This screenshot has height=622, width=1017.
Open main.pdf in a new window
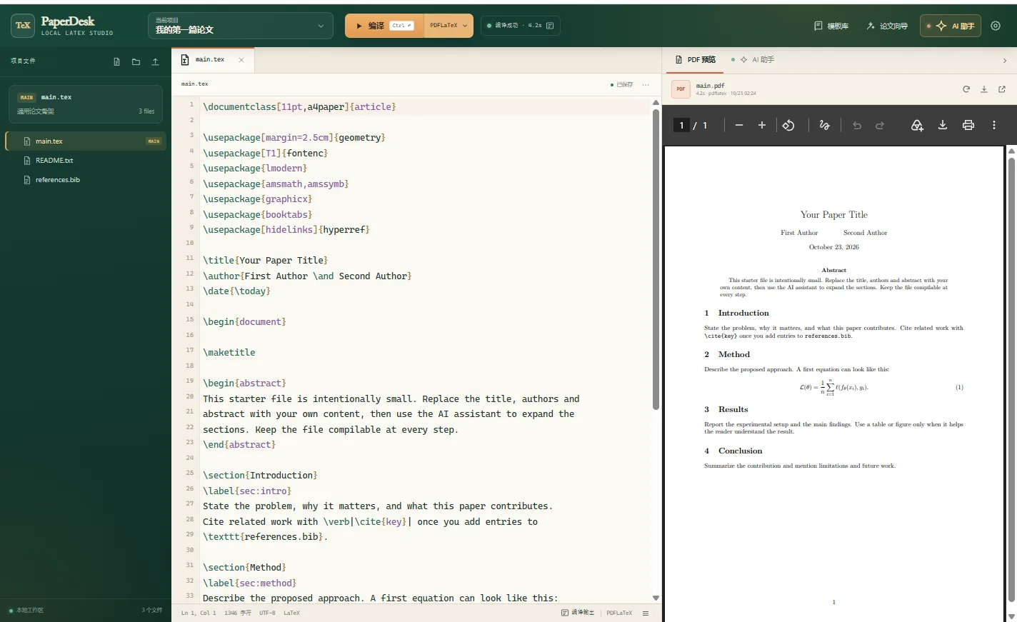pos(1002,89)
